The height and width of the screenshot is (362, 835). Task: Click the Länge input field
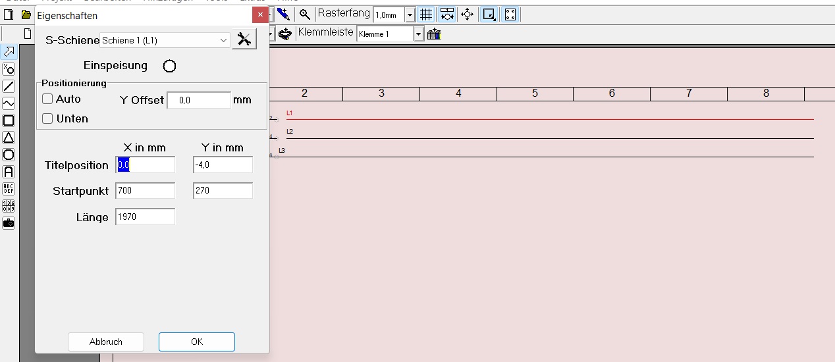[x=145, y=217]
